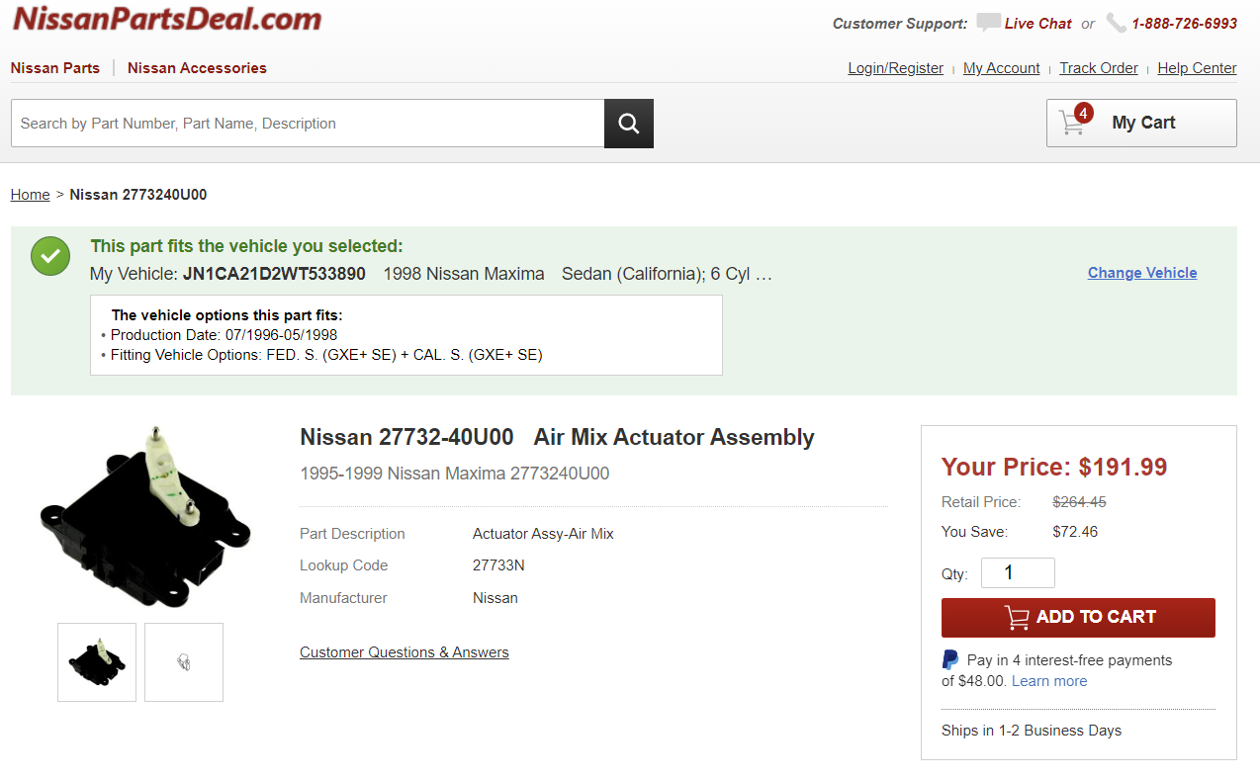Open the shopping cart icon

1073,123
